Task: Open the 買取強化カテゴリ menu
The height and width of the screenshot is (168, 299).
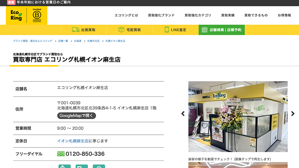Action: pyautogui.click(x=198, y=15)
